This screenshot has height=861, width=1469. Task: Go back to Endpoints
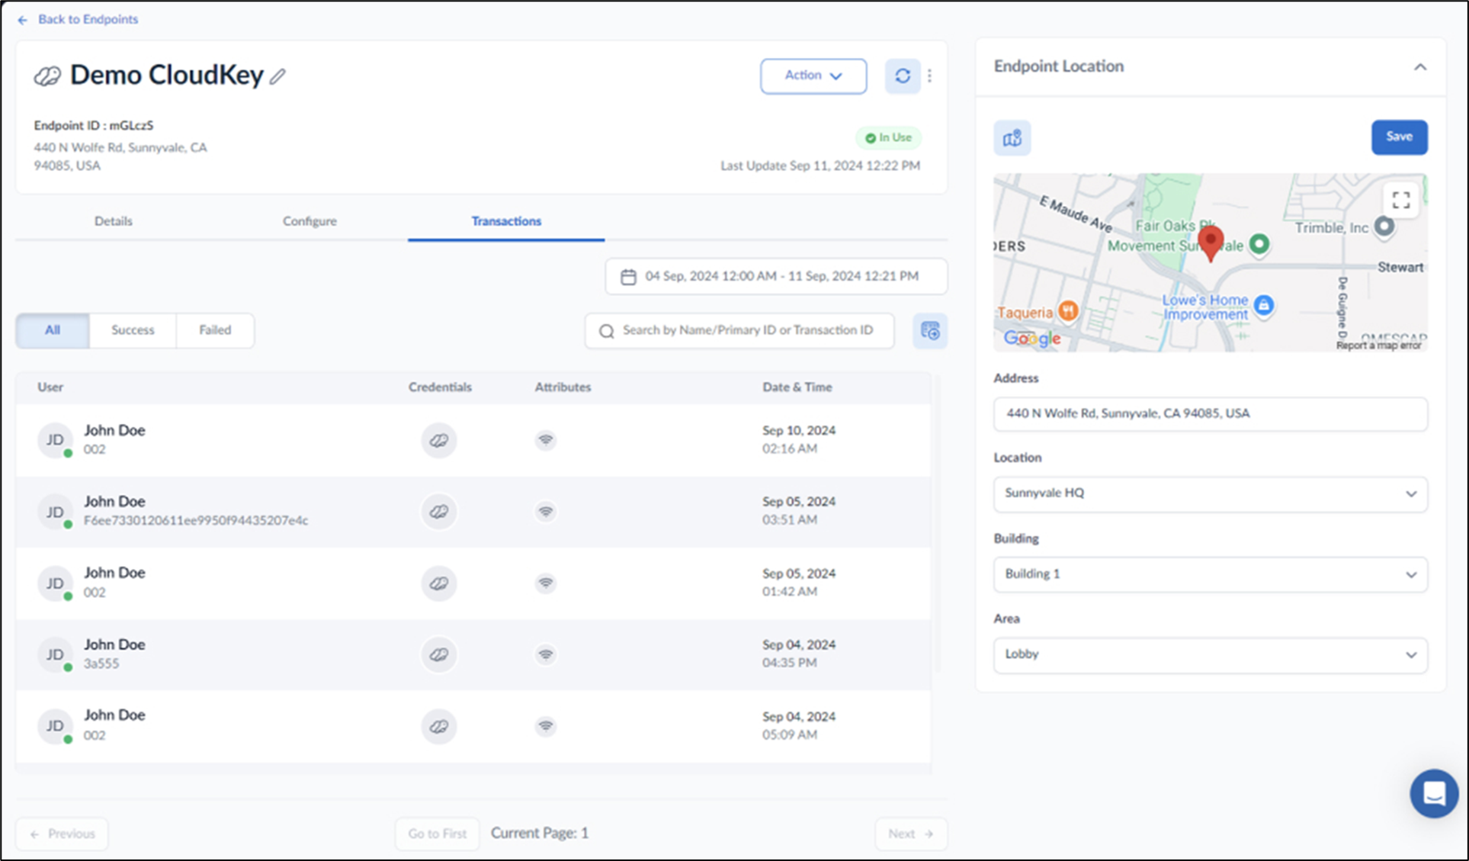click(x=78, y=19)
